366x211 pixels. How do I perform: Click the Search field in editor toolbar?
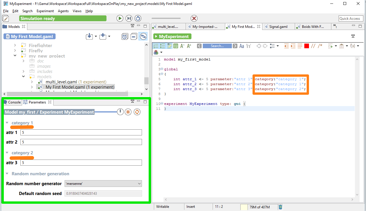(217, 46)
